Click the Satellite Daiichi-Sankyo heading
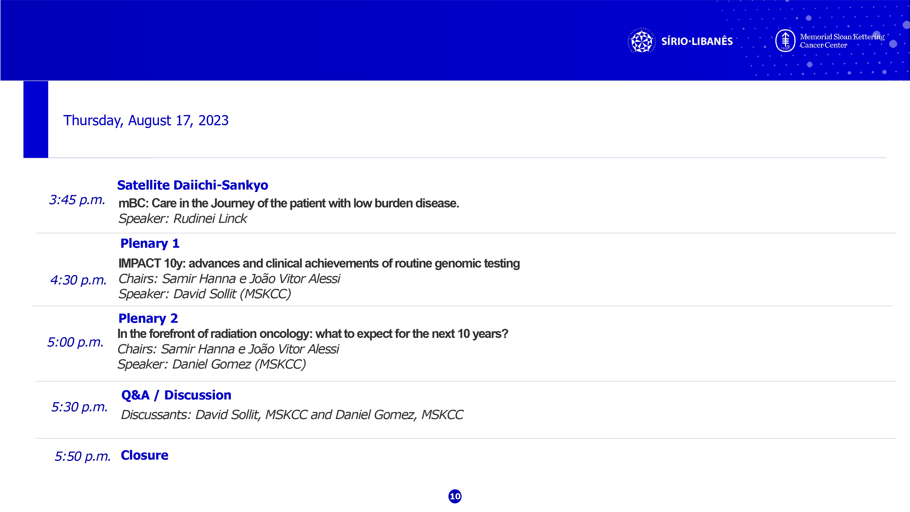Image resolution: width=910 pixels, height=512 pixels. coord(193,185)
